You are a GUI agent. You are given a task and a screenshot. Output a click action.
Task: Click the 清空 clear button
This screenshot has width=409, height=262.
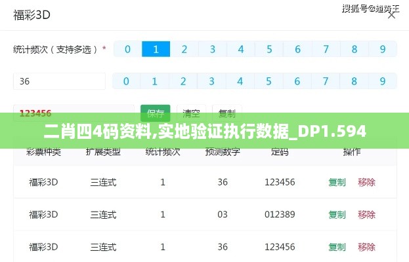click(191, 113)
